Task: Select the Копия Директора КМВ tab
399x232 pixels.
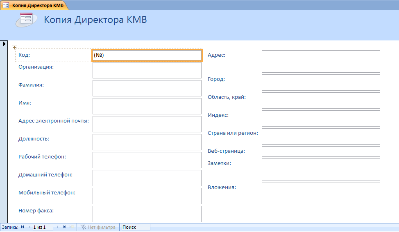Action: 34,5
